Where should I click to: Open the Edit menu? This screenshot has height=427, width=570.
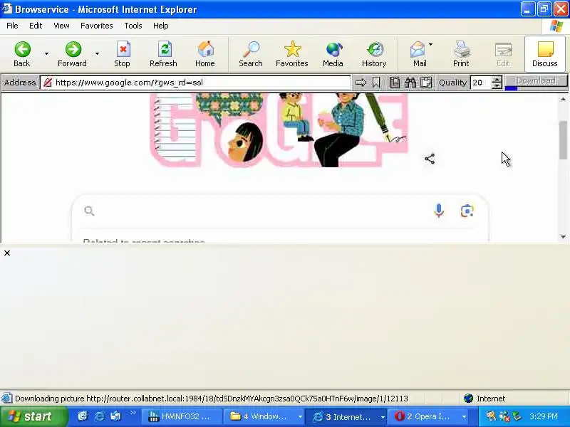[36, 26]
